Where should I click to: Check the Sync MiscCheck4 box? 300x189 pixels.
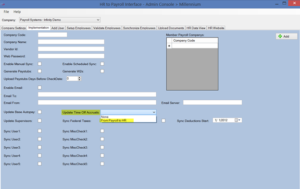click(102, 155)
